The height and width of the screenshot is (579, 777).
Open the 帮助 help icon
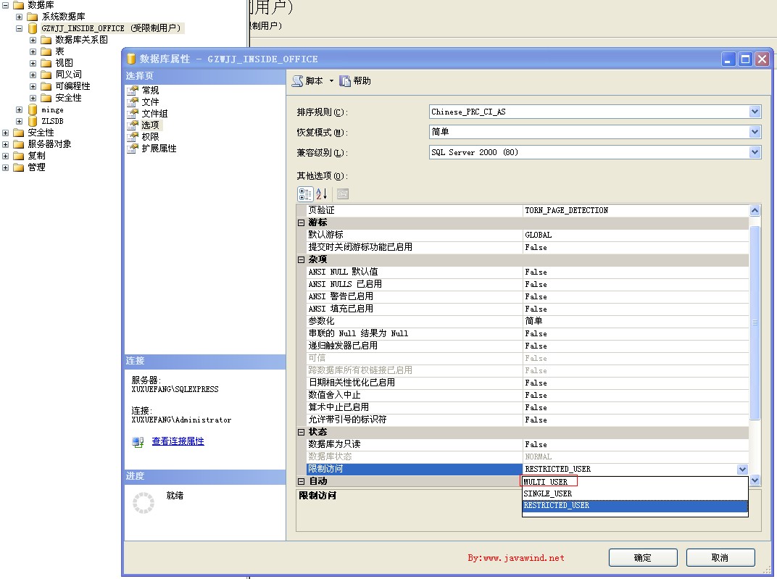coord(345,81)
